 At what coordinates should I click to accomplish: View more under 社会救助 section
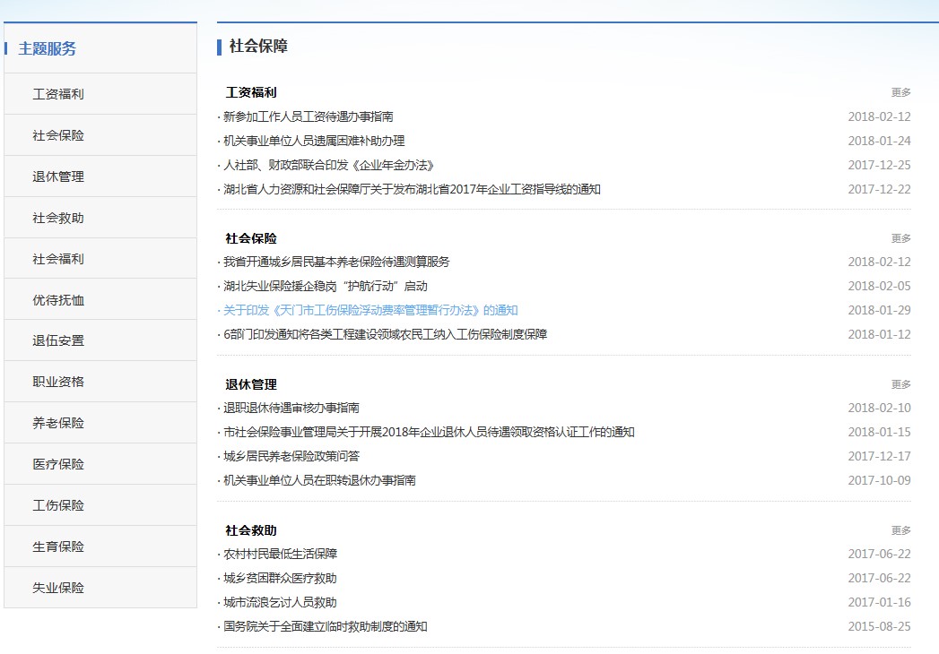click(x=900, y=530)
